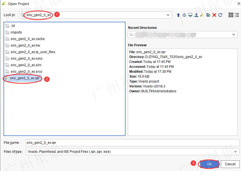Expand the Recent Directories dropdown
Viewport: 241px width, 171px height.
233,35
